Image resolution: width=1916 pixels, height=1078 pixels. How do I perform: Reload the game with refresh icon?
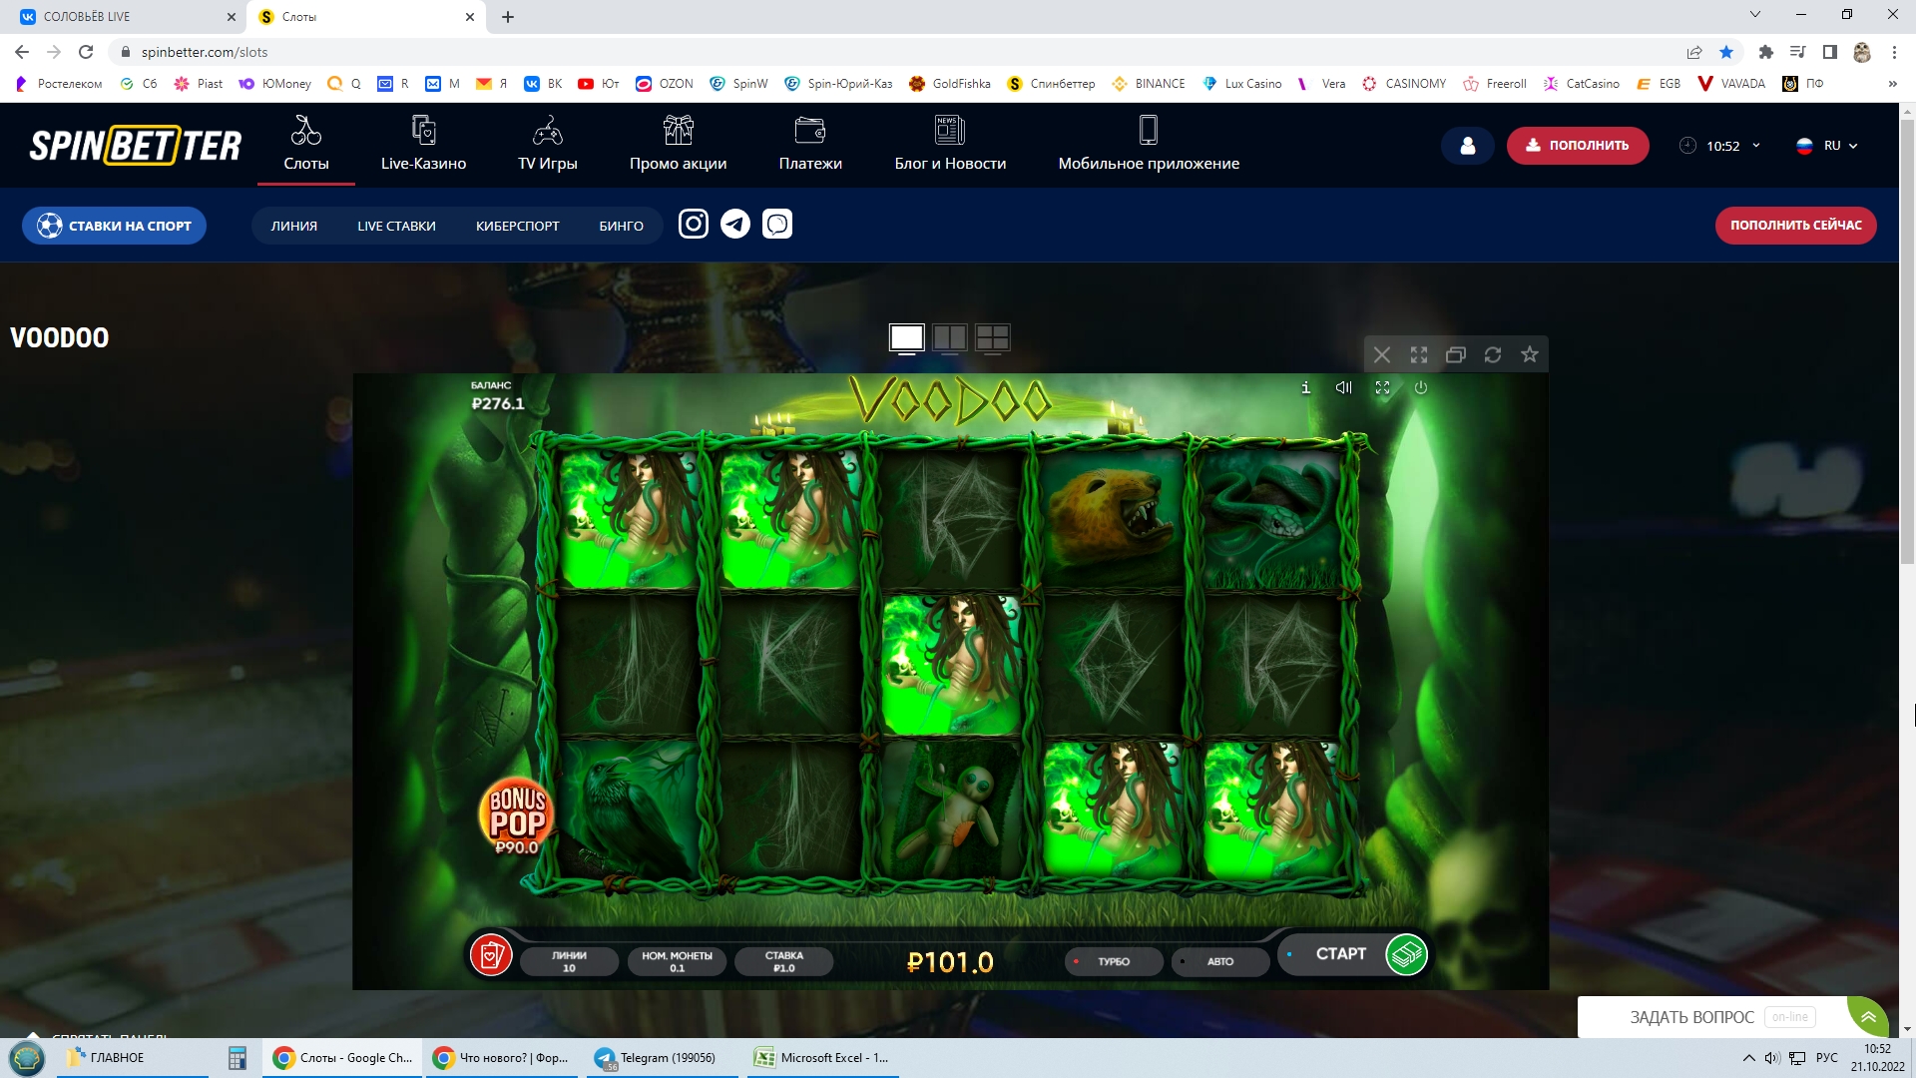1492,354
